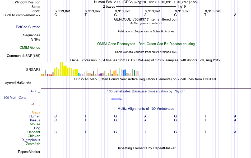251x158 pixels.
Task: Select the Mouse species row label
Action: click(35, 124)
